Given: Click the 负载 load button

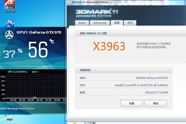Looking at the screenshot, I should point(131,103).
